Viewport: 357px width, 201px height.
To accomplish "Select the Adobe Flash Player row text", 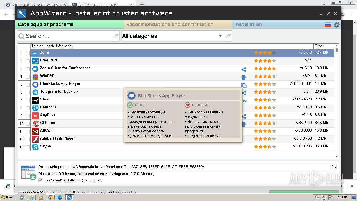I will (57, 138).
